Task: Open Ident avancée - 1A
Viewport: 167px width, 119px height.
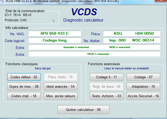Action: (61, 86)
